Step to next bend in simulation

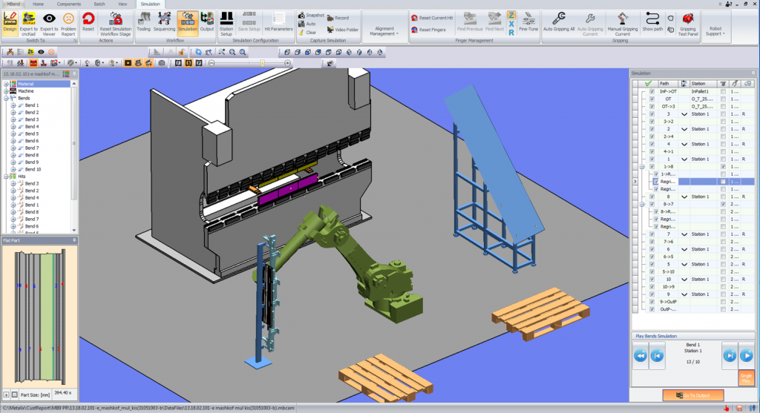[730, 356]
